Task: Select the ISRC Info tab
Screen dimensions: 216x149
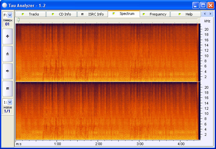Action: pyautogui.click(x=92, y=14)
